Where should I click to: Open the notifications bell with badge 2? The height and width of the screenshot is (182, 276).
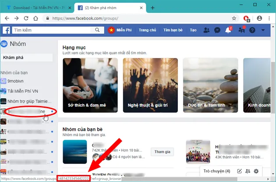pos(229,30)
